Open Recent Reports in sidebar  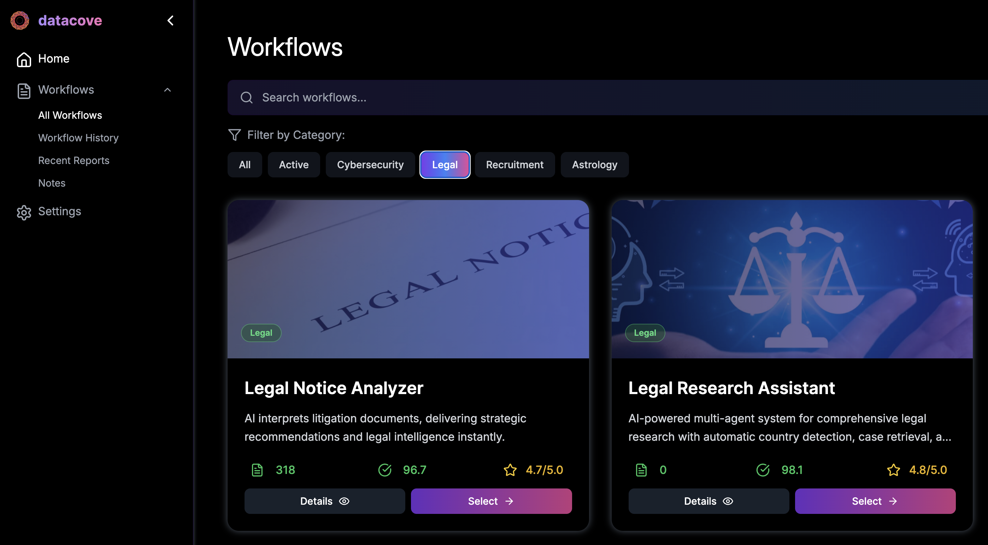[73, 160]
